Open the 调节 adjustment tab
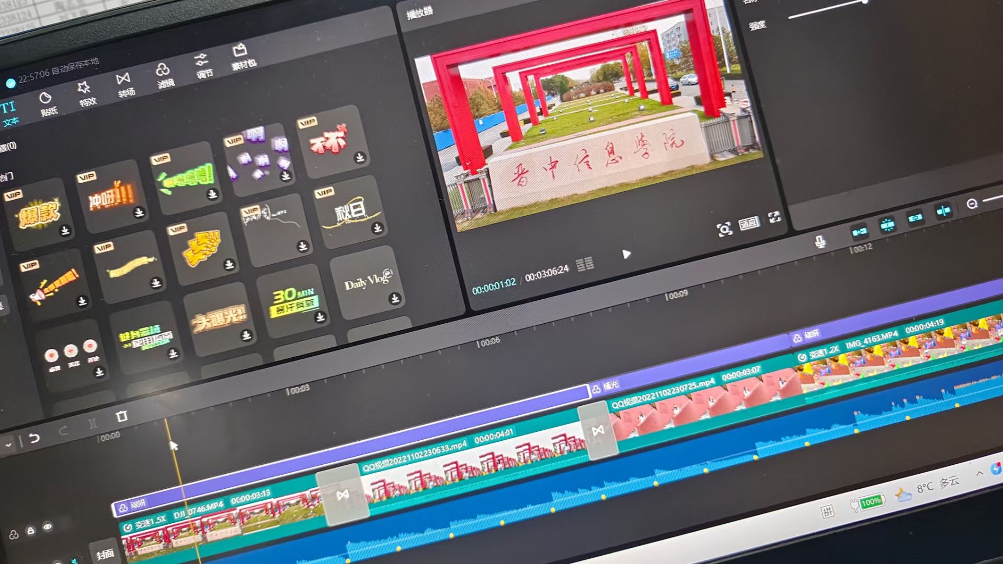Screen dimensions: 1003x564 (x=203, y=65)
